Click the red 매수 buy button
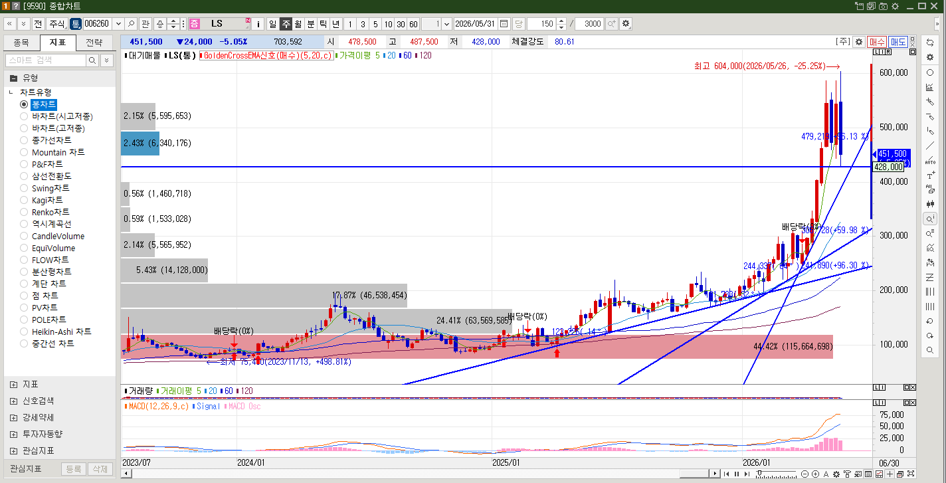 click(x=877, y=41)
